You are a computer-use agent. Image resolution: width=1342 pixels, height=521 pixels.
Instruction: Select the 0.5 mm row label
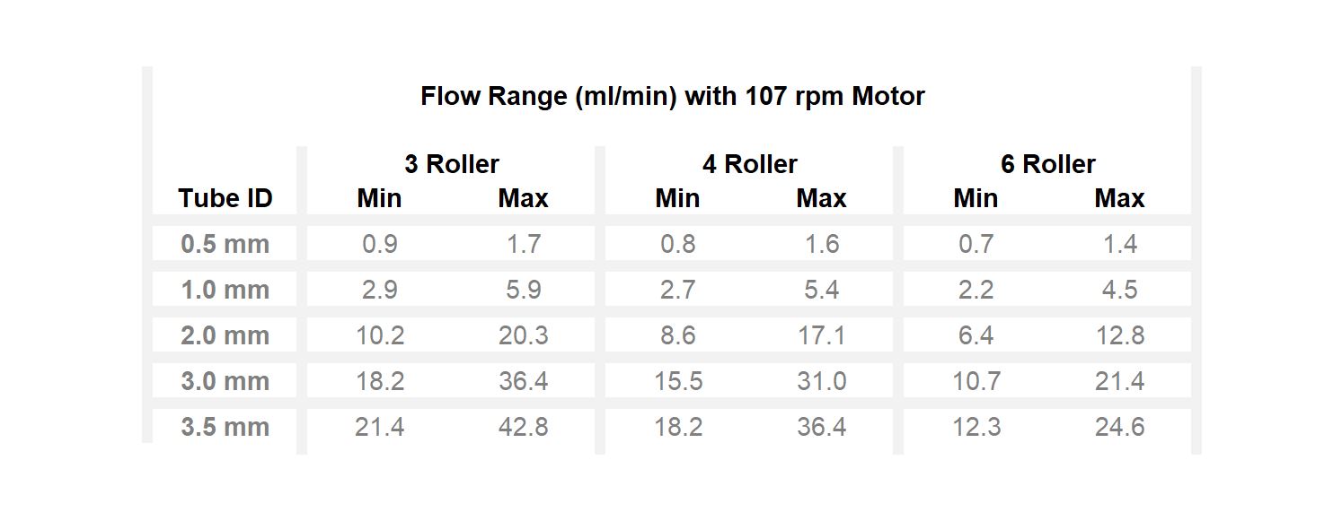point(225,244)
